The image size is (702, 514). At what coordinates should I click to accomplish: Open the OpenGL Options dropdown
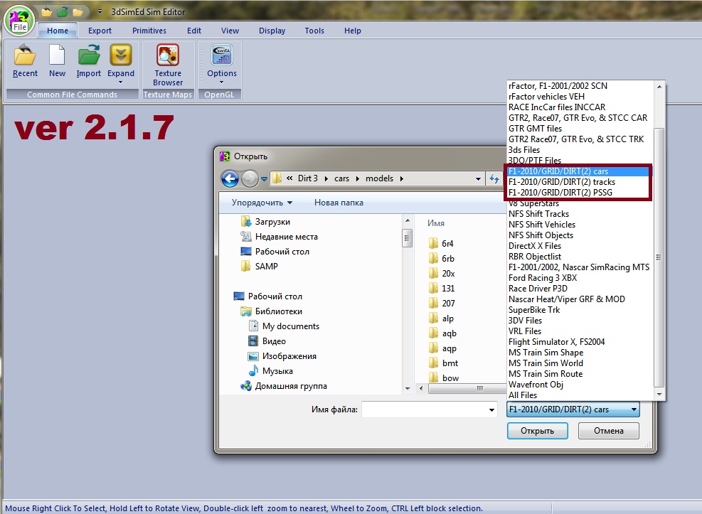(222, 82)
